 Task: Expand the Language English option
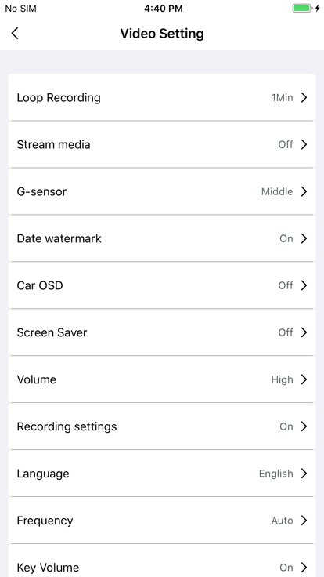162,474
